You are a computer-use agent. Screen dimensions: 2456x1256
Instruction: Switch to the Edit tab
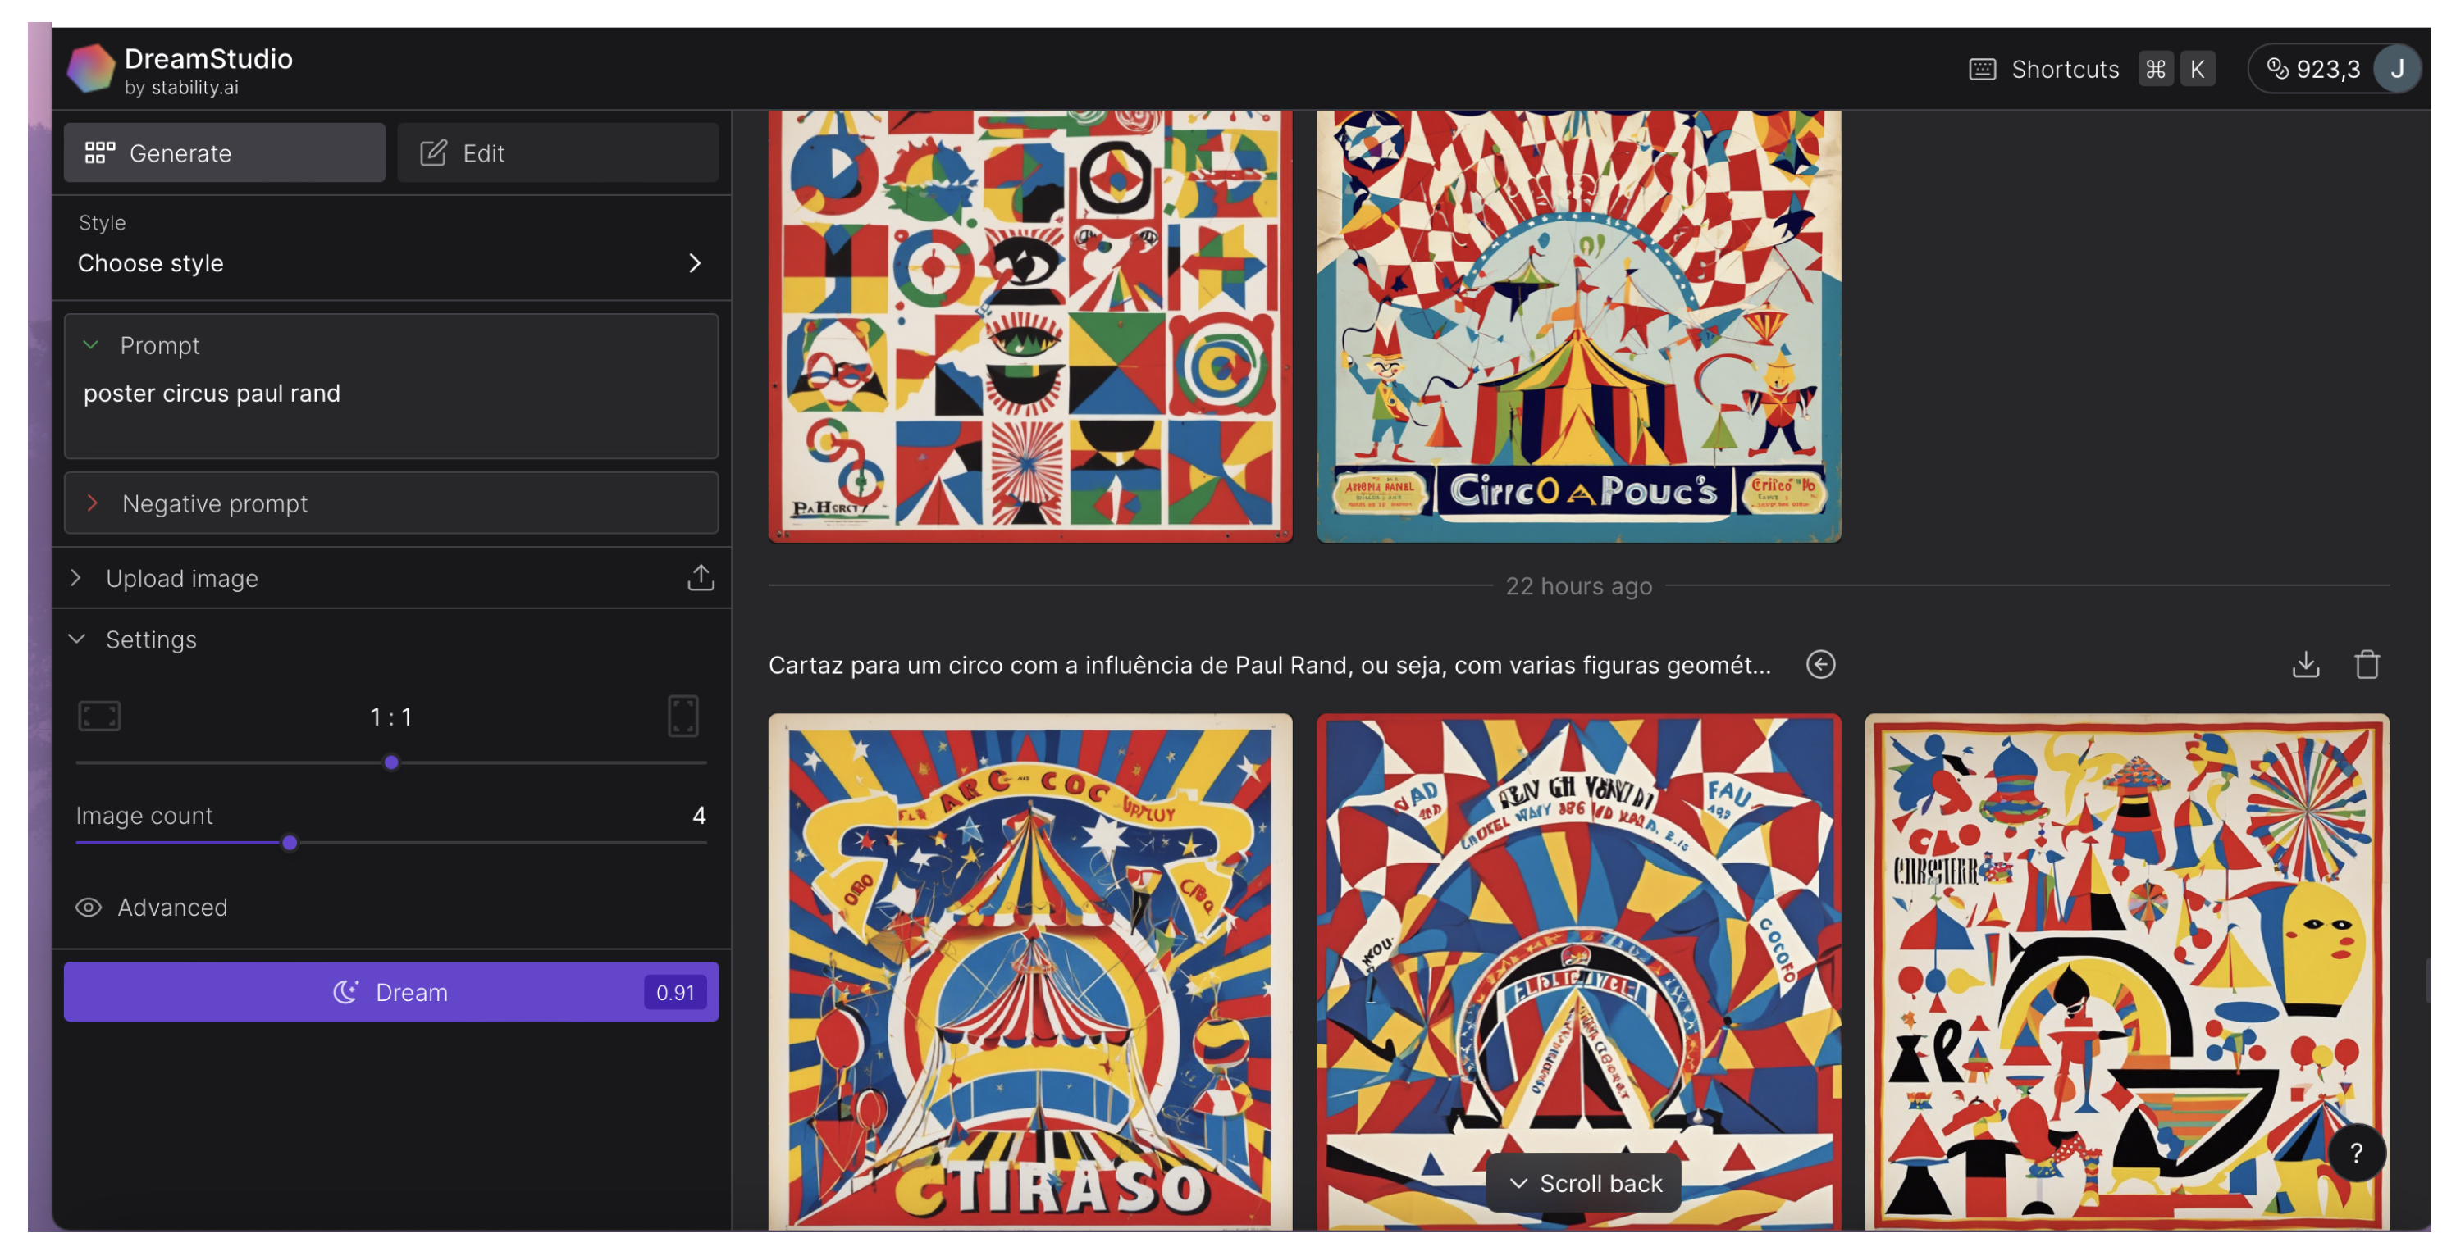point(558,152)
